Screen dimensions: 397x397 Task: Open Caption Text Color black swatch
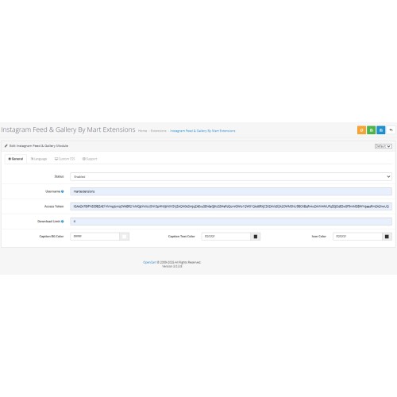[x=256, y=237]
